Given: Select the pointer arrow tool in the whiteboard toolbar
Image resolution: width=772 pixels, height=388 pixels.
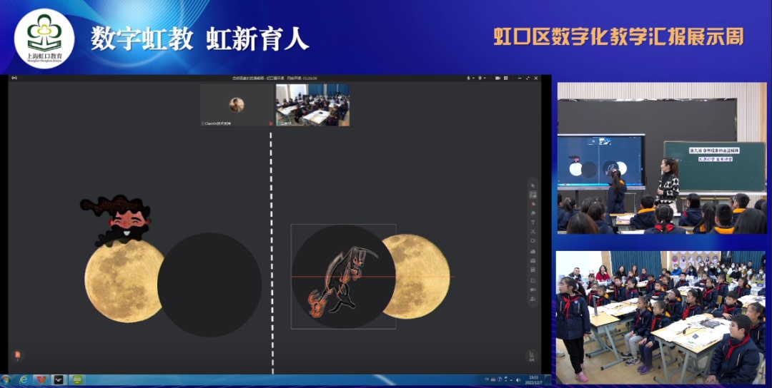Looking at the screenshot, I should 533,185.
